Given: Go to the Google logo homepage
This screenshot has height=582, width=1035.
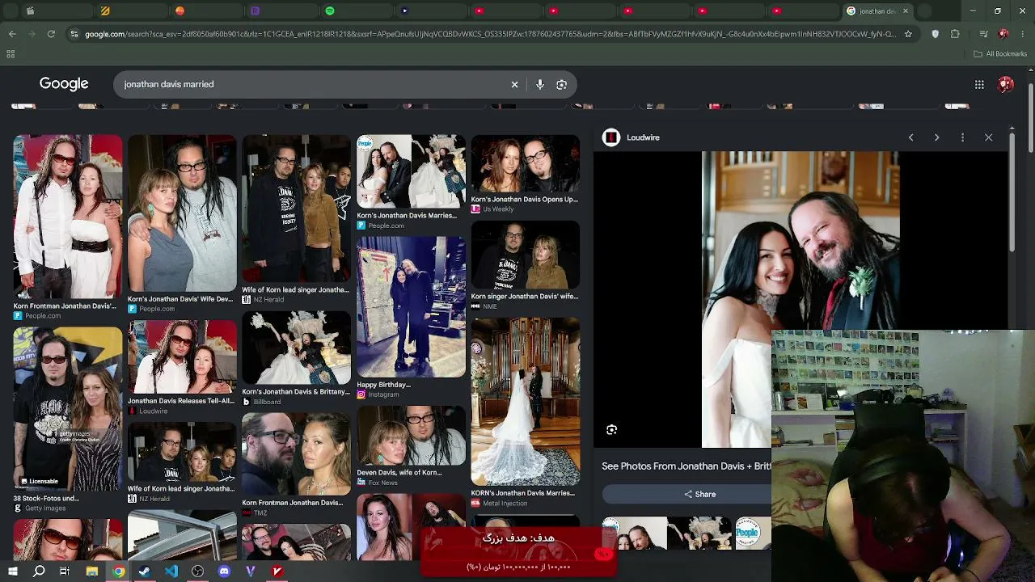Looking at the screenshot, I should (x=64, y=84).
